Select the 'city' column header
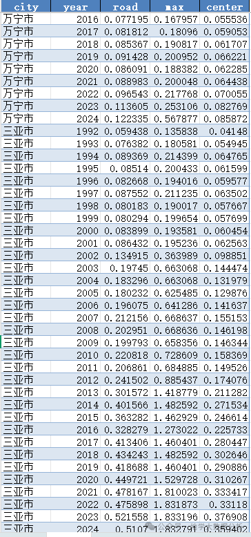 pyautogui.click(x=26, y=6)
